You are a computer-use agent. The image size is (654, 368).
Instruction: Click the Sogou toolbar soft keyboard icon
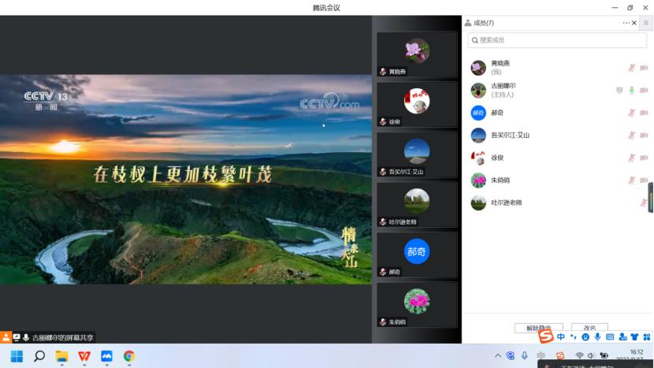click(610, 337)
